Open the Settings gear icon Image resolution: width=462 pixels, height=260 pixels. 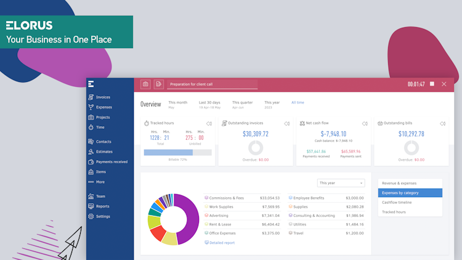point(91,216)
